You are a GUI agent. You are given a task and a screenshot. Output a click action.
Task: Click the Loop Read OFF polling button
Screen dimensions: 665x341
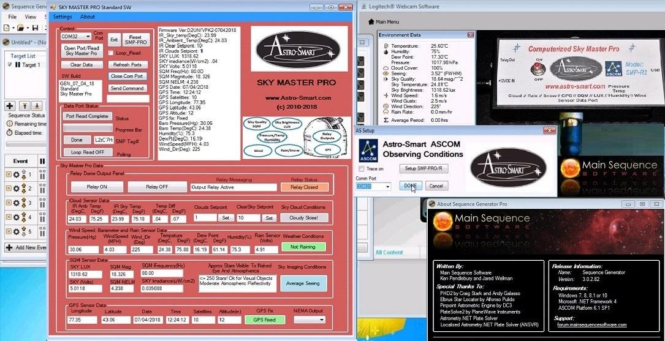pyautogui.click(x=88, y=152)
